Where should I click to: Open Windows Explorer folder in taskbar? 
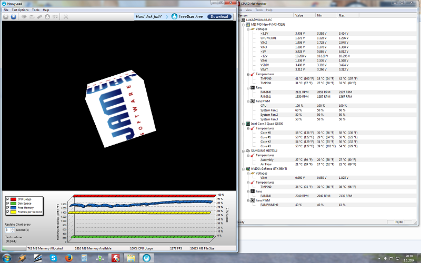click(131, 258)
